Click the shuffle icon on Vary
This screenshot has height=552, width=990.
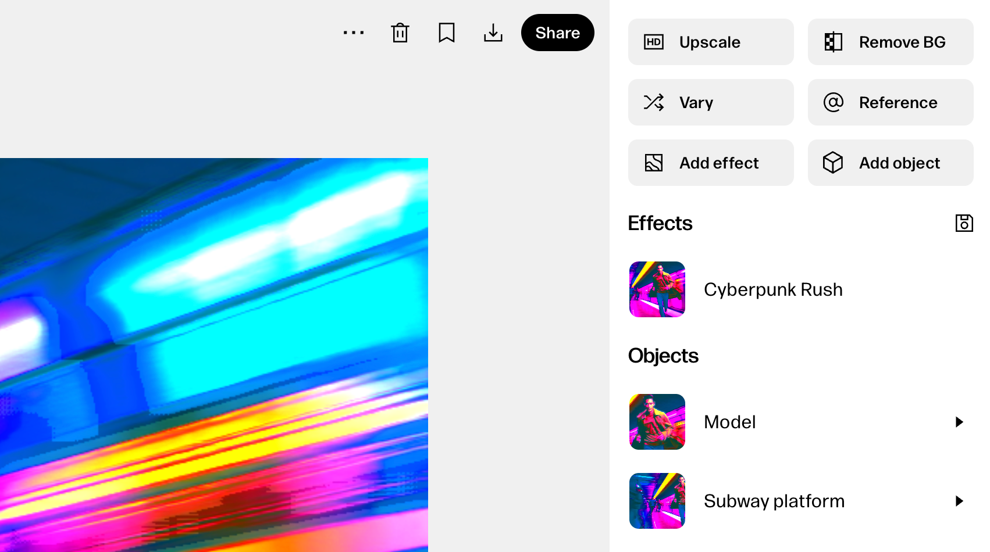click(654, 102)
